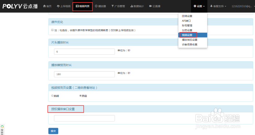This screenshot has width=255, height=135.
Task: Go to 首页 via the house icon
Action: [47, 6]
